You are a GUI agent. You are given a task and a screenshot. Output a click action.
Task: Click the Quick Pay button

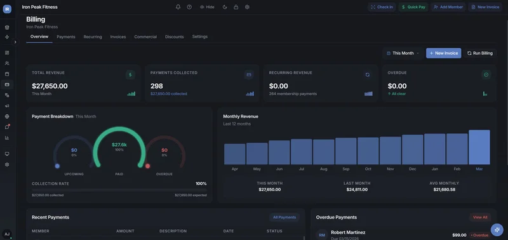point(413,7)
